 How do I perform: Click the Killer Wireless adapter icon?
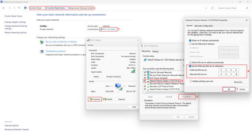pos(145,60)
